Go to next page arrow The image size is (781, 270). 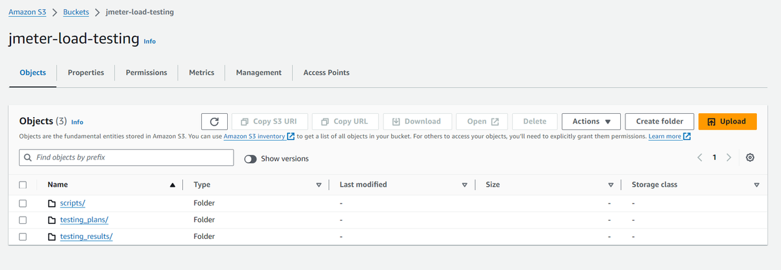728,157
